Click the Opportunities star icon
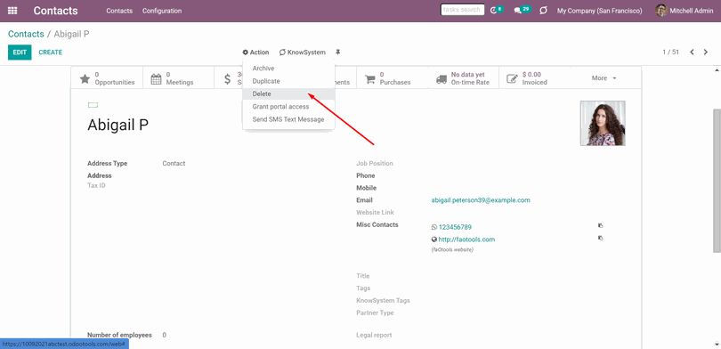The width and height of the screenshot is (721, 349). (x=85, y=78)
